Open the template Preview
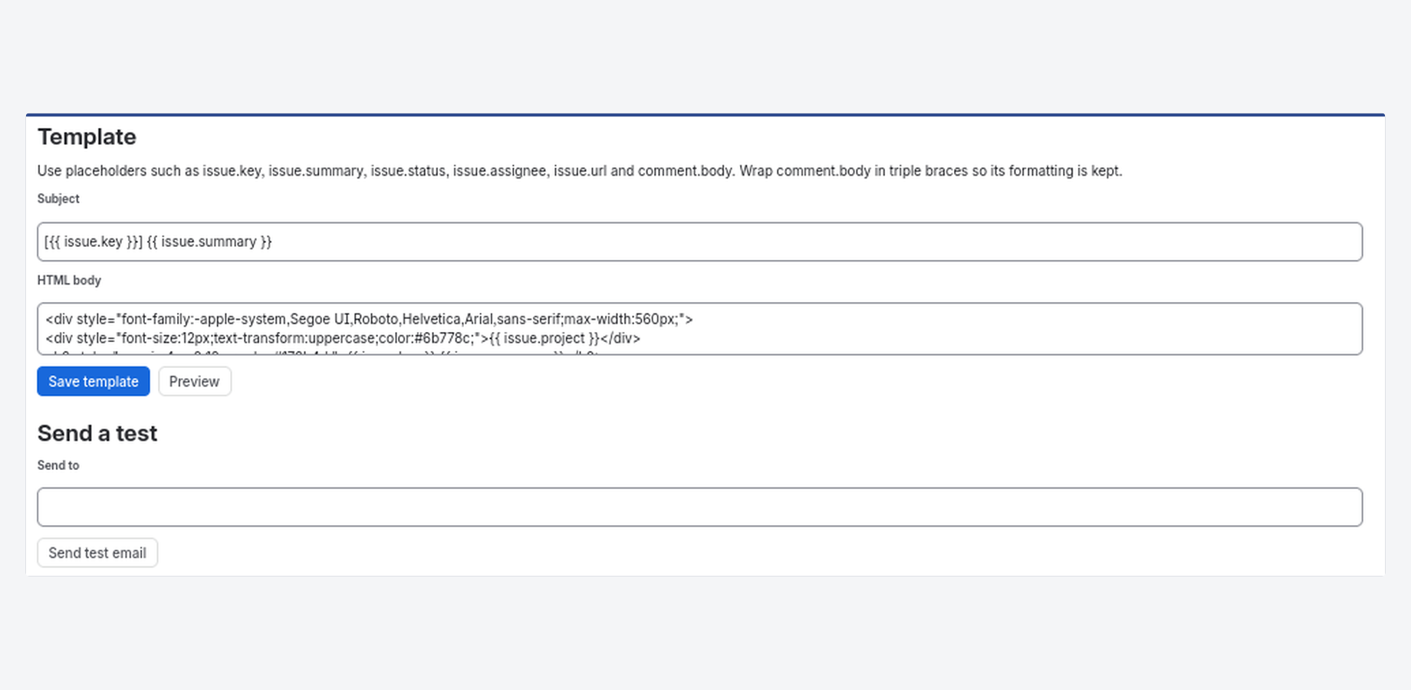The width and height of the screenshot is (1411, 690). tap(195, 381)
